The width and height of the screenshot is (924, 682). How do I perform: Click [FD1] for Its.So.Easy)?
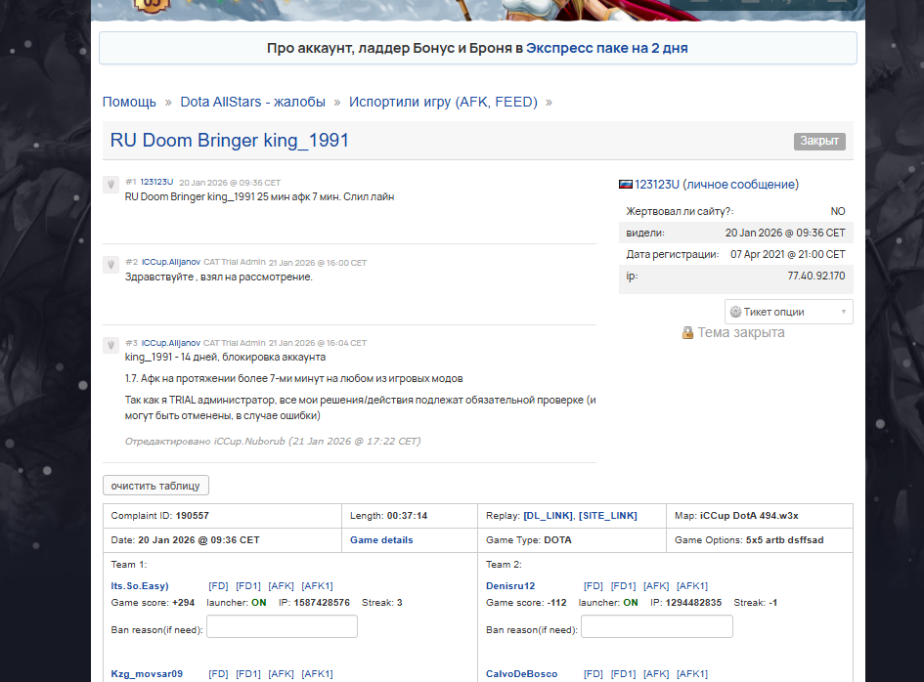tap(248, 586)
